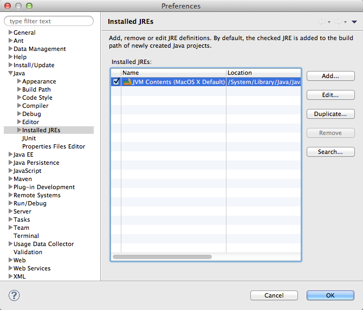Click the Edit... button

(x=330, y=95)
